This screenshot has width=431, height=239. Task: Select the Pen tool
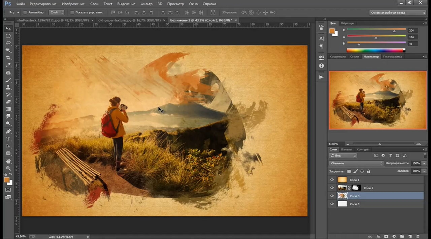pyautogui.click(x=8, y=131)
